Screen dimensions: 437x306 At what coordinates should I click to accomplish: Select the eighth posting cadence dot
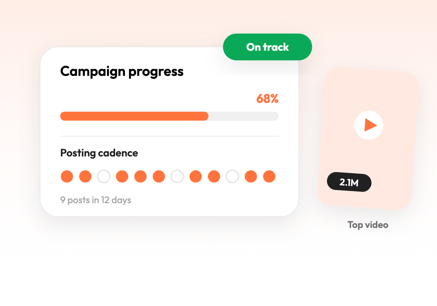(x=196, y=177)
